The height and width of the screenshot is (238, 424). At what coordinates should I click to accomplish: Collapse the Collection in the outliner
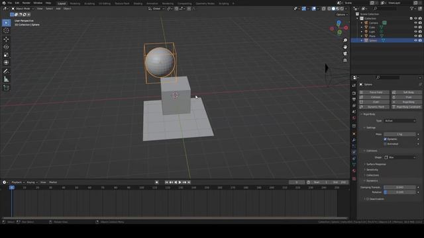tap(358, 19)
